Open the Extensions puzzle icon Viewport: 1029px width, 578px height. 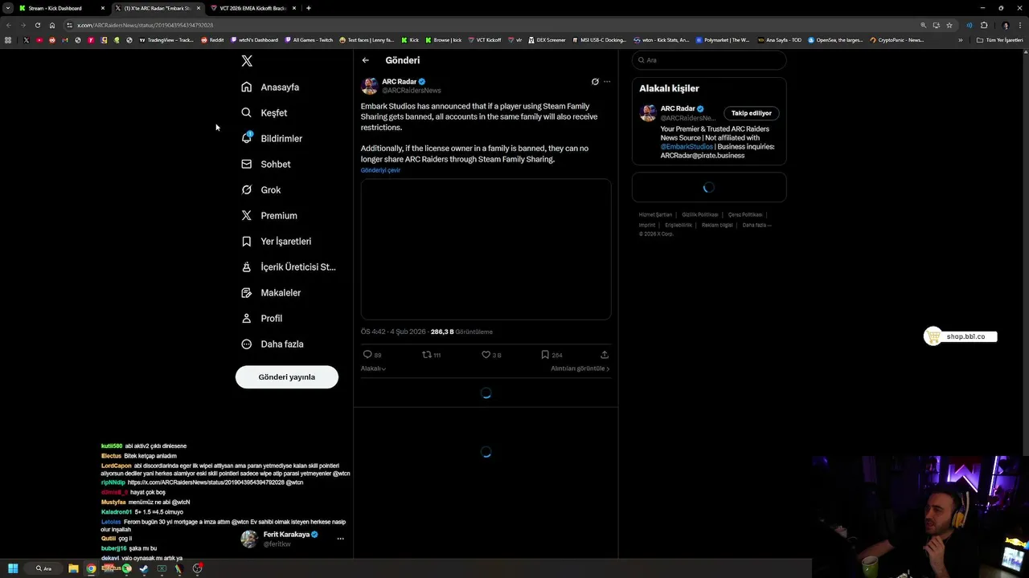click(984, 25)
